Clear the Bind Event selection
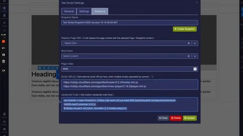243x136 pixels. pyautogui.click(x=189, y=56)
